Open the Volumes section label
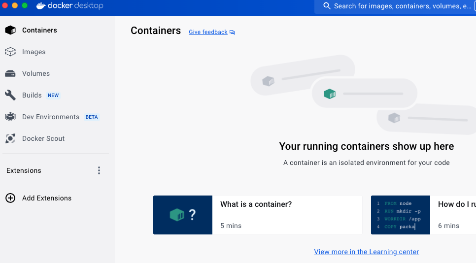 [x=36, y=73]
